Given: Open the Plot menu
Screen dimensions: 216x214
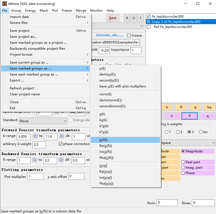Looking at the screenshot, I should [55, 11].
